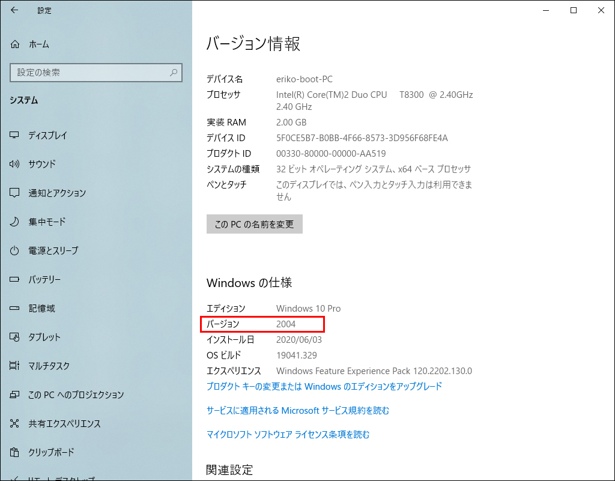Click the この PC の名前を変更 button

pos(255,224)
